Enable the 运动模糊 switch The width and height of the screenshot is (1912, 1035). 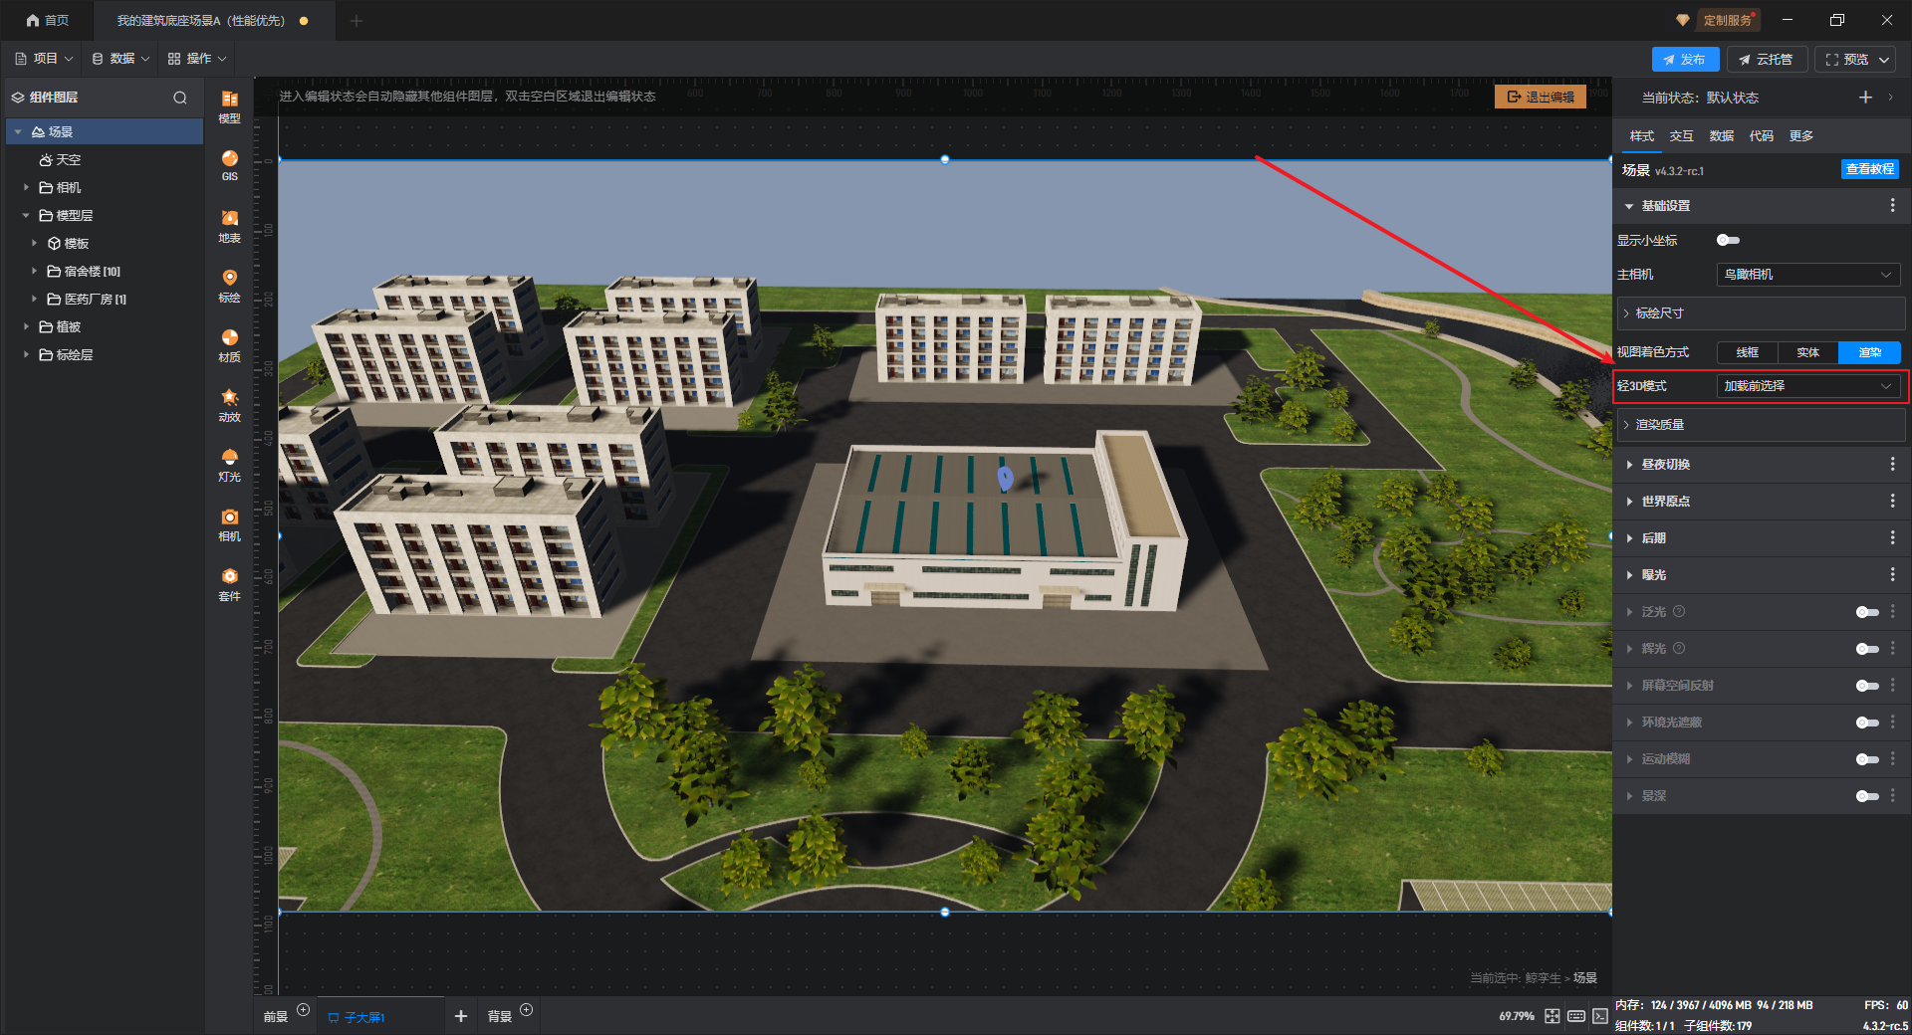tap(1867, 759)
